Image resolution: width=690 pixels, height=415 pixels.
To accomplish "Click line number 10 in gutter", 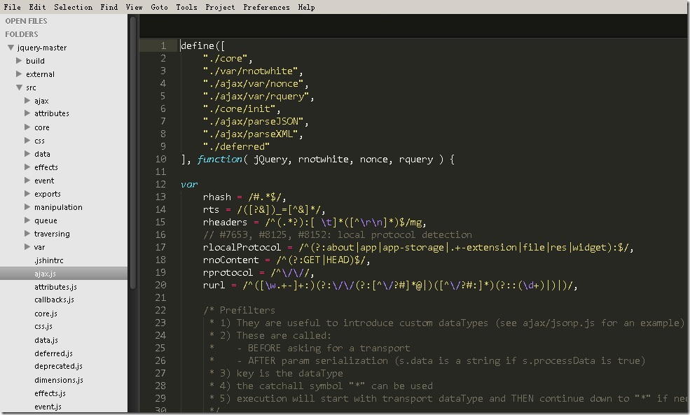I will [161, 159].
